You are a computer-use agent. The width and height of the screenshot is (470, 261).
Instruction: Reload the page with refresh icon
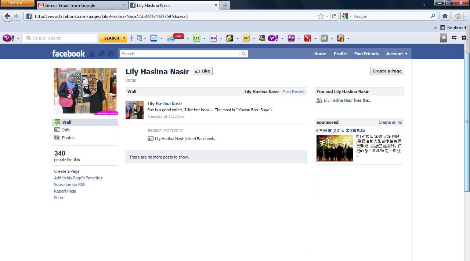click(x=334, y=16)
